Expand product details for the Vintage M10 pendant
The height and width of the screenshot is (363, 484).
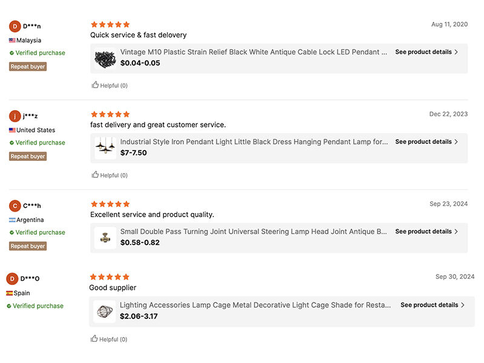[427, 52]
